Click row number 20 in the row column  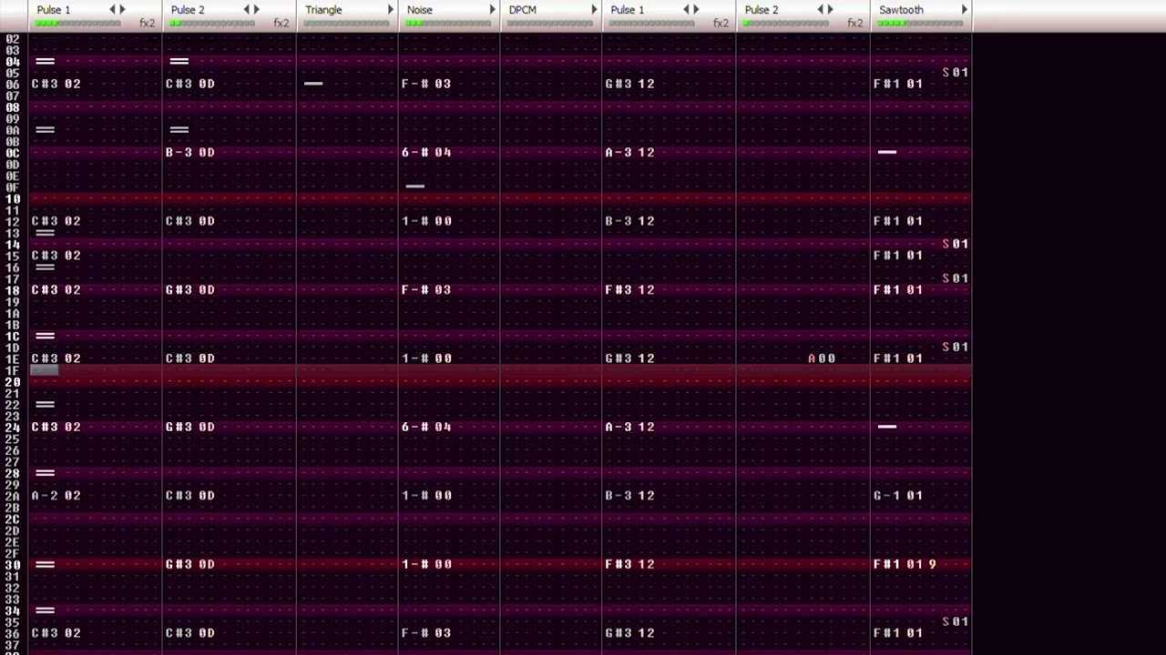pyautogui.click(x=13, y=382)
